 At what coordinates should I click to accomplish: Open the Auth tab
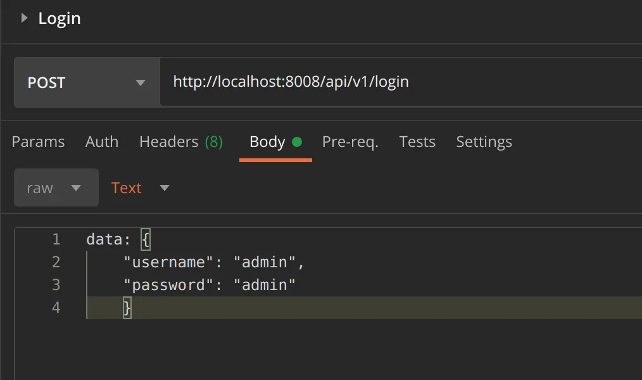102,142
